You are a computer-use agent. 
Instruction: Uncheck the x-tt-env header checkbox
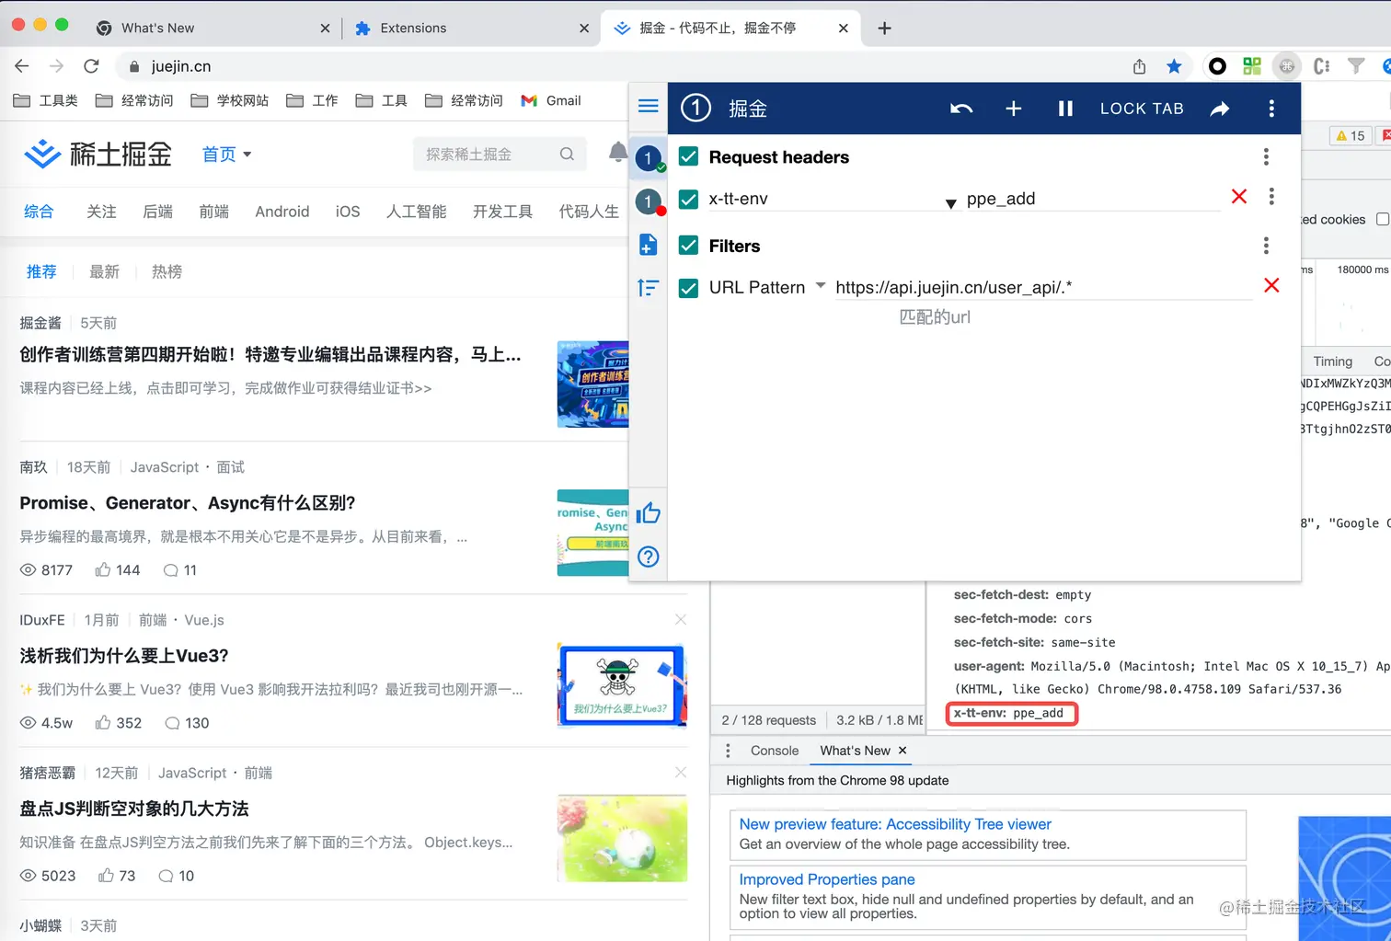click(x=688, y=199)
